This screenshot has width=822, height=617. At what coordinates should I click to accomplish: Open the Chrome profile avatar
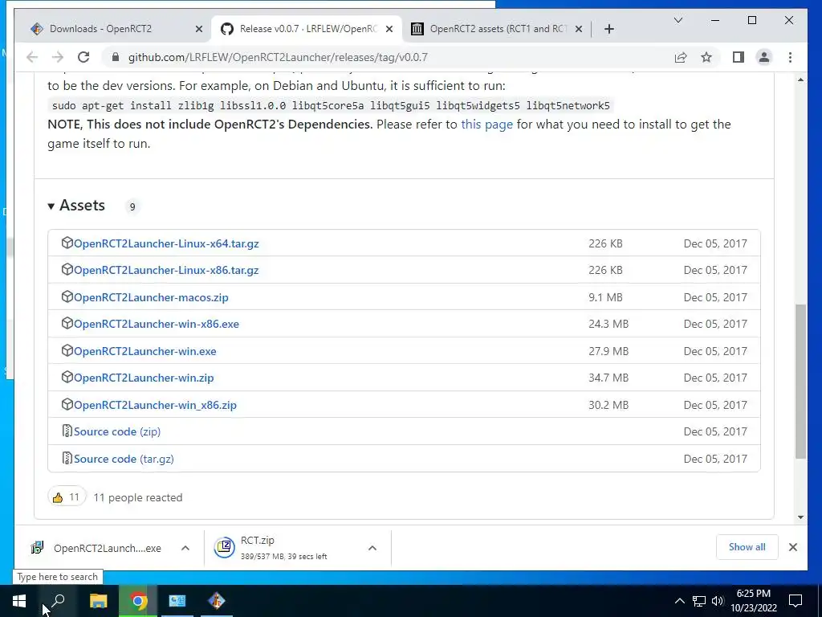coord(764,57)
